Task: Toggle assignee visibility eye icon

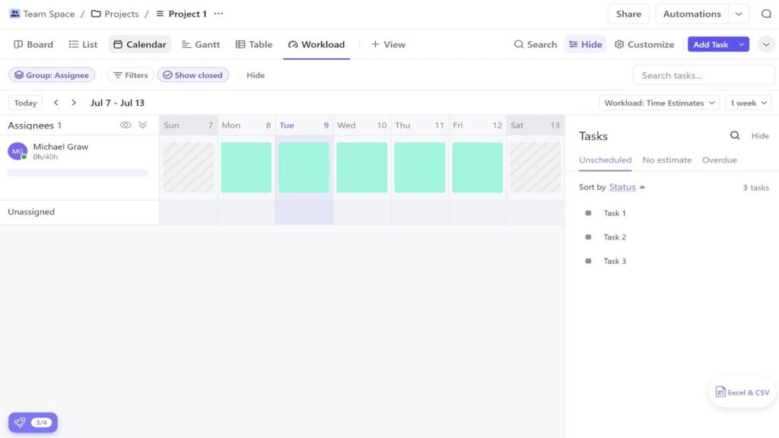Action: (x=126, y=125)
